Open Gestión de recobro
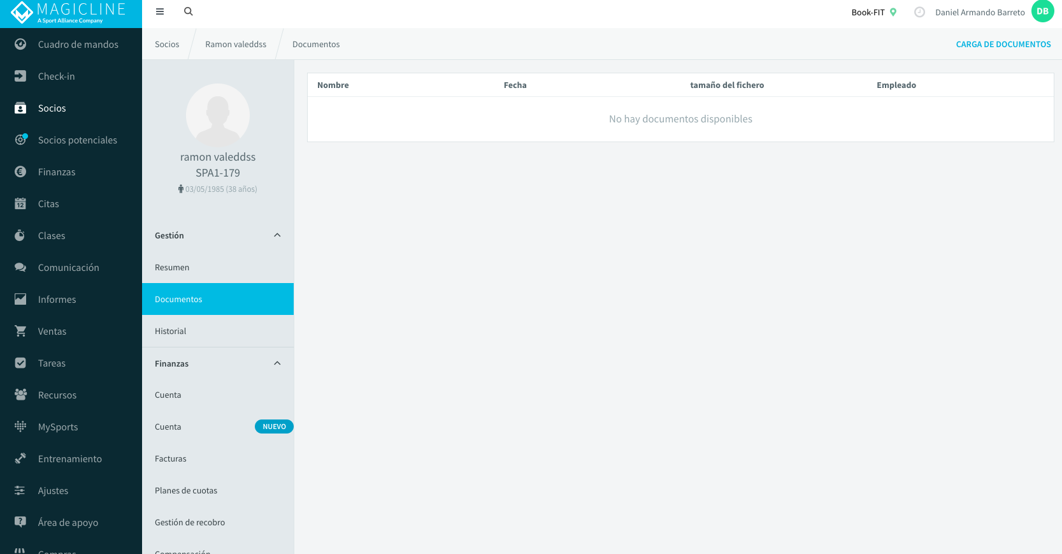 pos(218,522)
